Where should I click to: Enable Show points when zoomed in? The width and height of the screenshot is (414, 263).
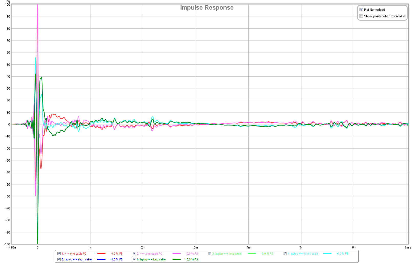[361, 16]
